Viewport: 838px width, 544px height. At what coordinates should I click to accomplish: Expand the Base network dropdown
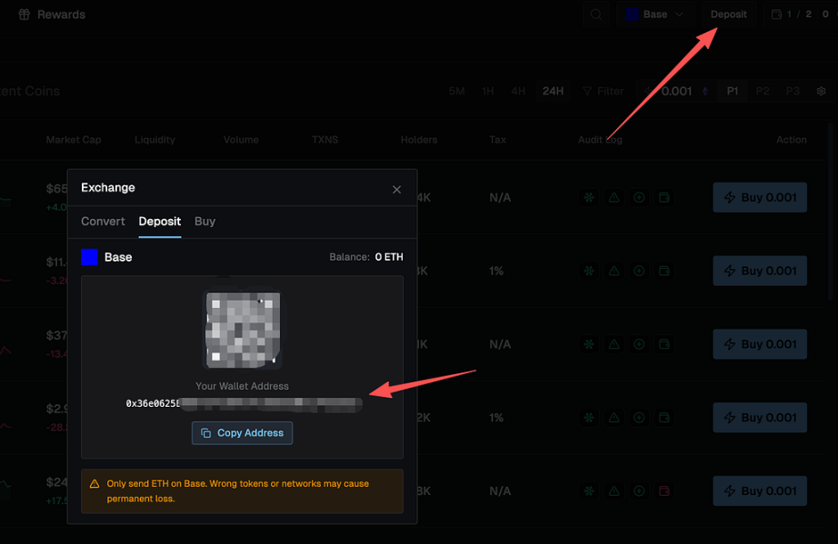click(x=654, y=15)
